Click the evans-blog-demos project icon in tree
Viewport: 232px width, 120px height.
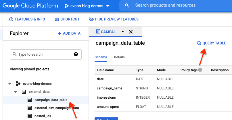pyautogui.click(x=18, y=84)
